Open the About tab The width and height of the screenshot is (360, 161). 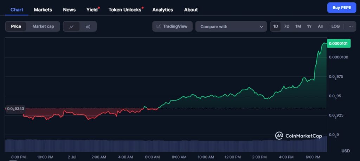[191, 9]
